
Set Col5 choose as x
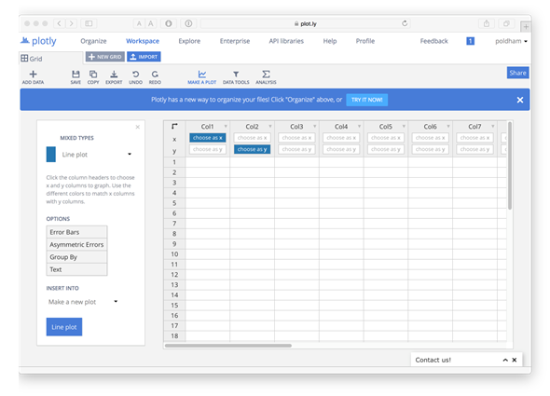click(386, 138)
